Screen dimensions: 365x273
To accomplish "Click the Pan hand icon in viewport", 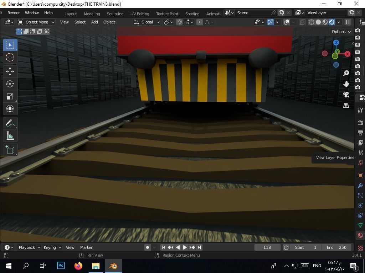I will pyautogui.click(x=346, y=84).
